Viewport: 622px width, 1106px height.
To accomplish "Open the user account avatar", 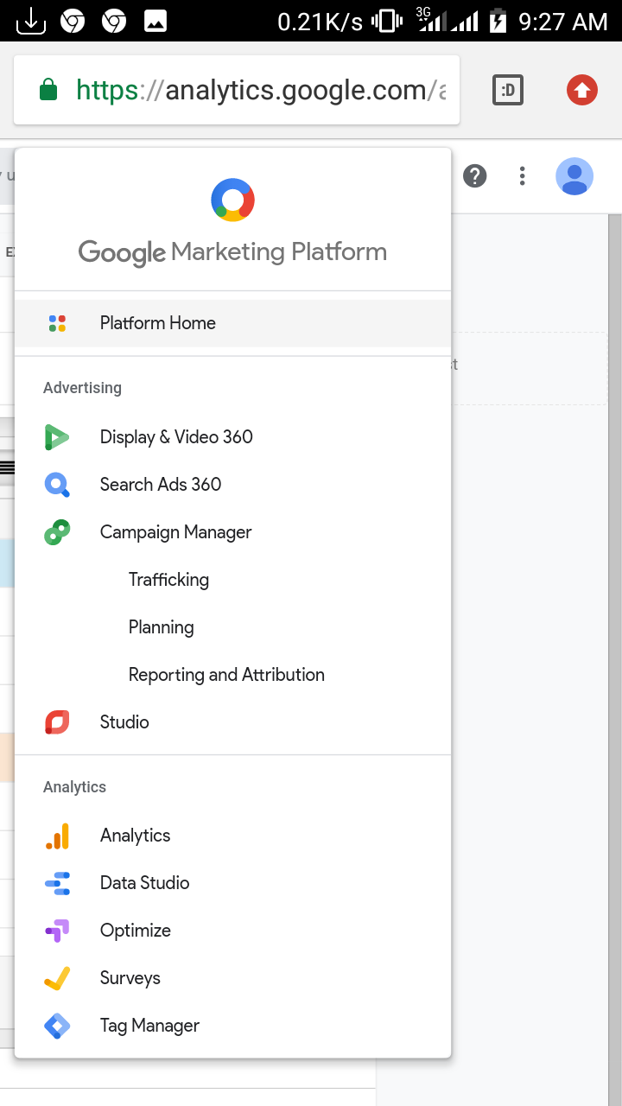I will tap(574, 176).
